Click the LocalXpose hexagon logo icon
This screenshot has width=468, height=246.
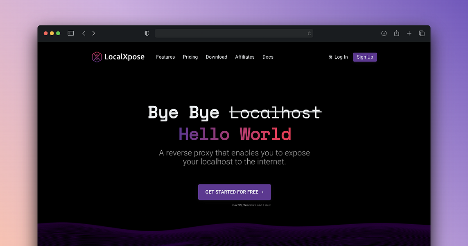coord(97,57)
